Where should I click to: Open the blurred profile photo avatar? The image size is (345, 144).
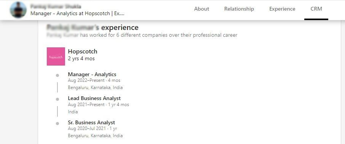click(18, 10)
